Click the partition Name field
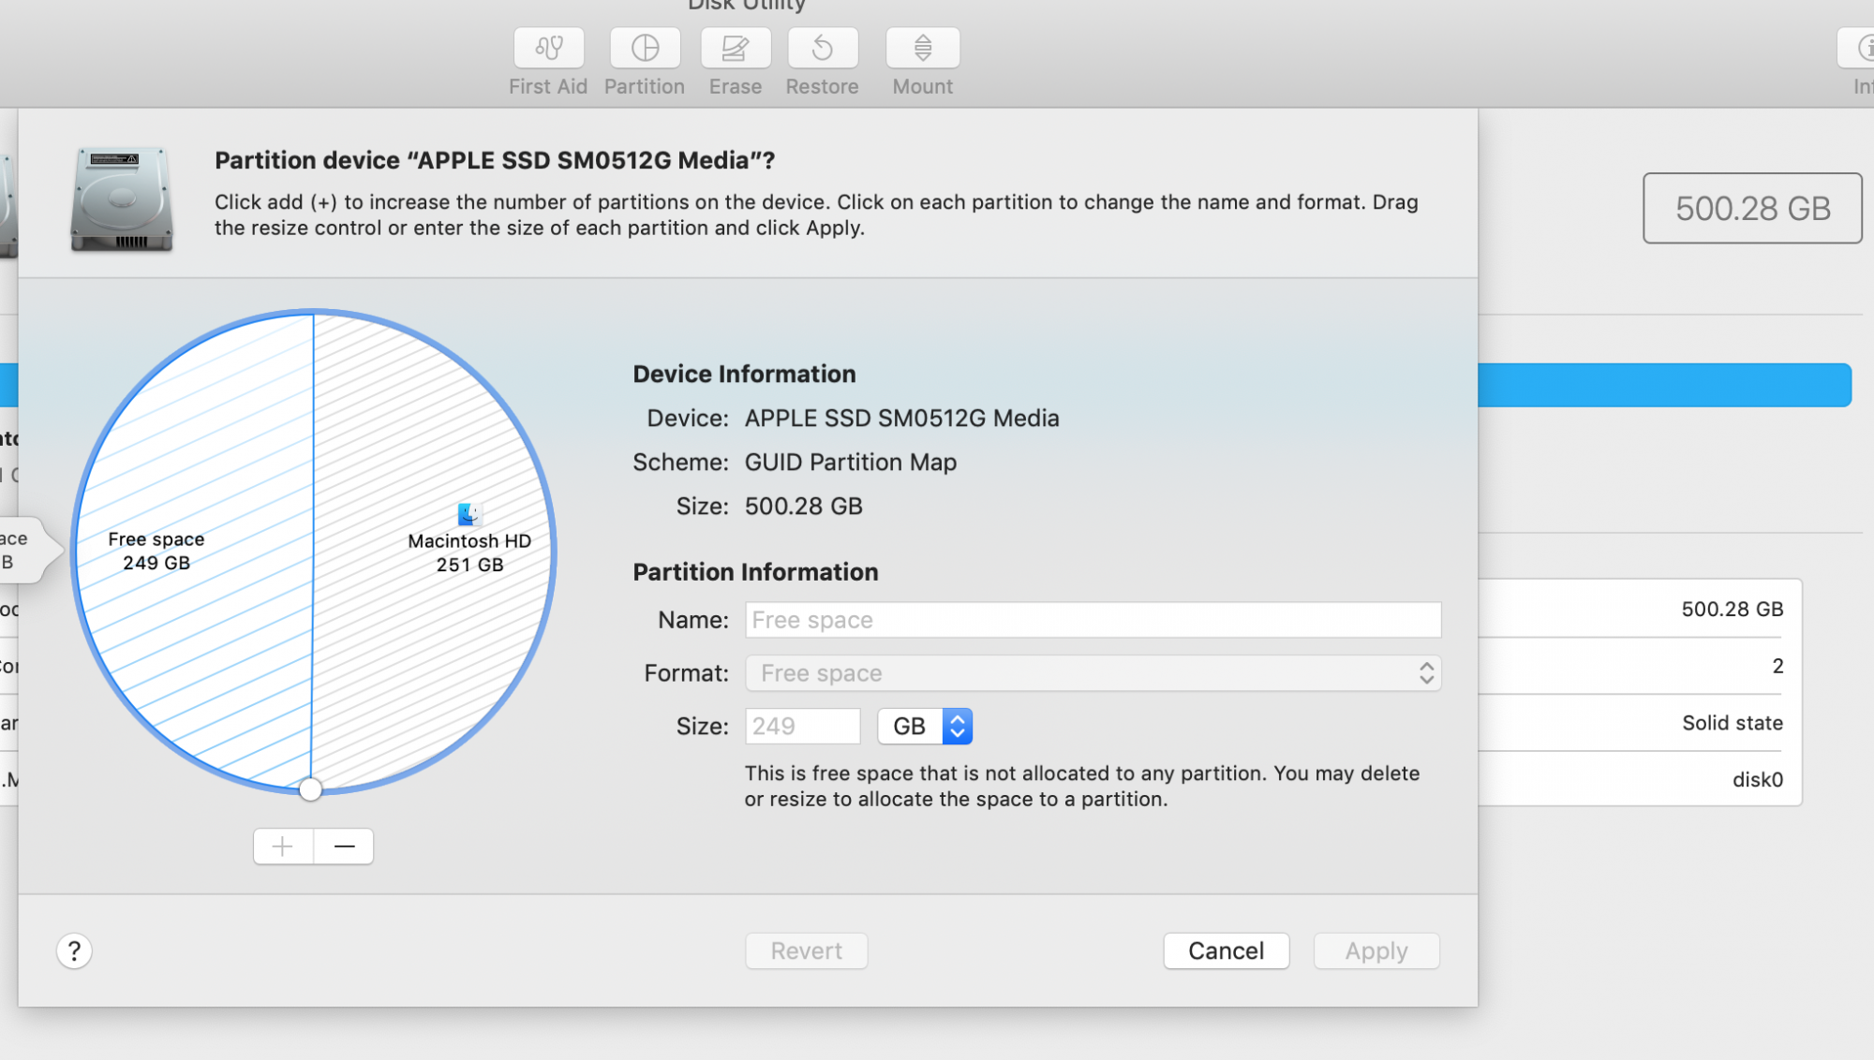 (1093, 620)
